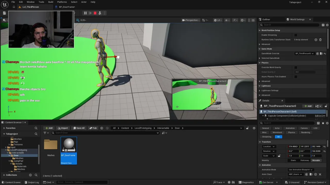Open the Perspective viewport type dropdown
330x185 pixels.
pos(191,20)
